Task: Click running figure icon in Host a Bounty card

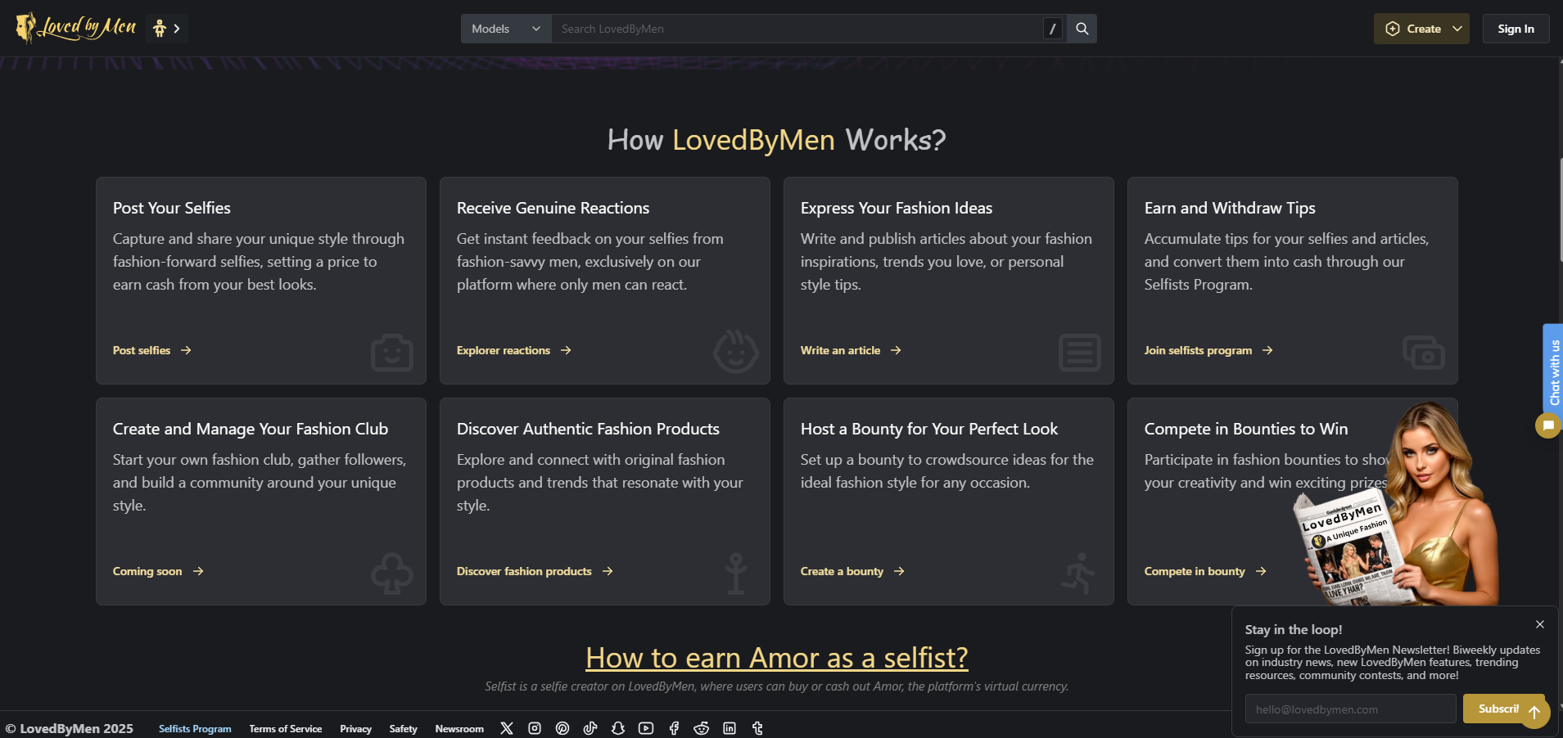Action: (x=1078, y=573)
